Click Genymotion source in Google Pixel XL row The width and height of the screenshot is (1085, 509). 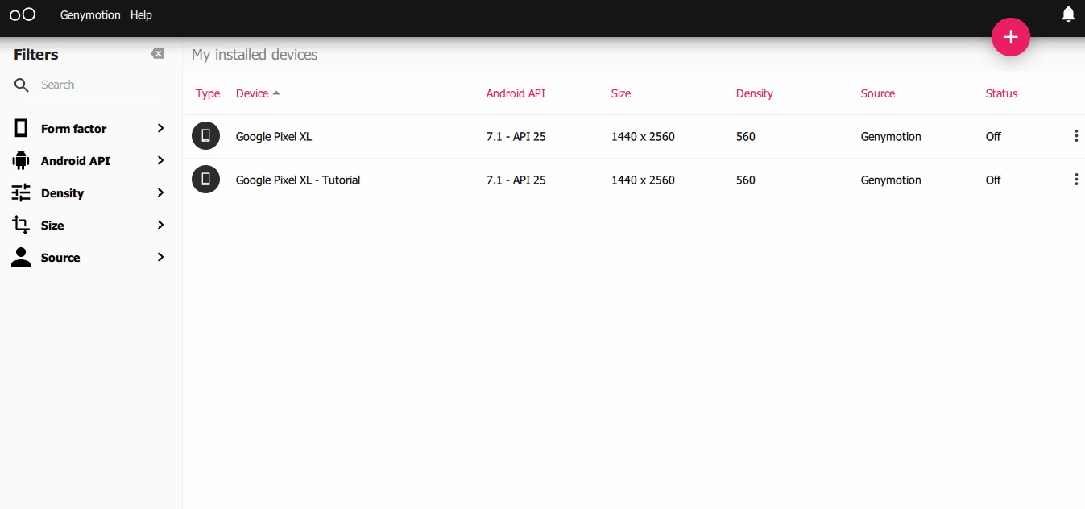(x=891, y=137)
